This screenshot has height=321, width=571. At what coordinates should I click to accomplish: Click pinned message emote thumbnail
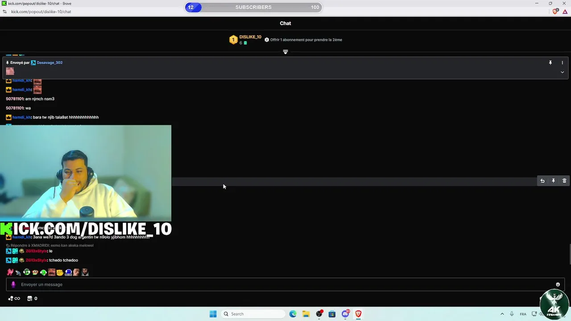pyautogui.click(x=10, y=71)
